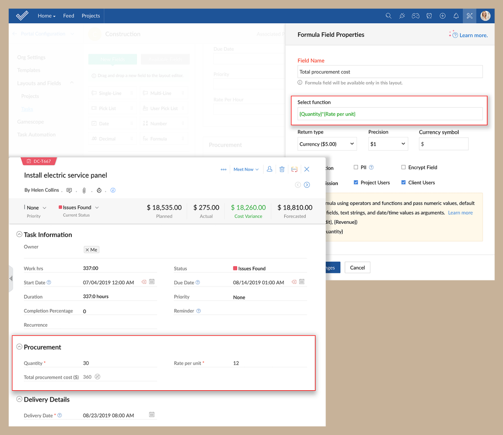The image size is (503, 435).
Task: Click the search icon in top bar
Action: click(x=388, y=16)
